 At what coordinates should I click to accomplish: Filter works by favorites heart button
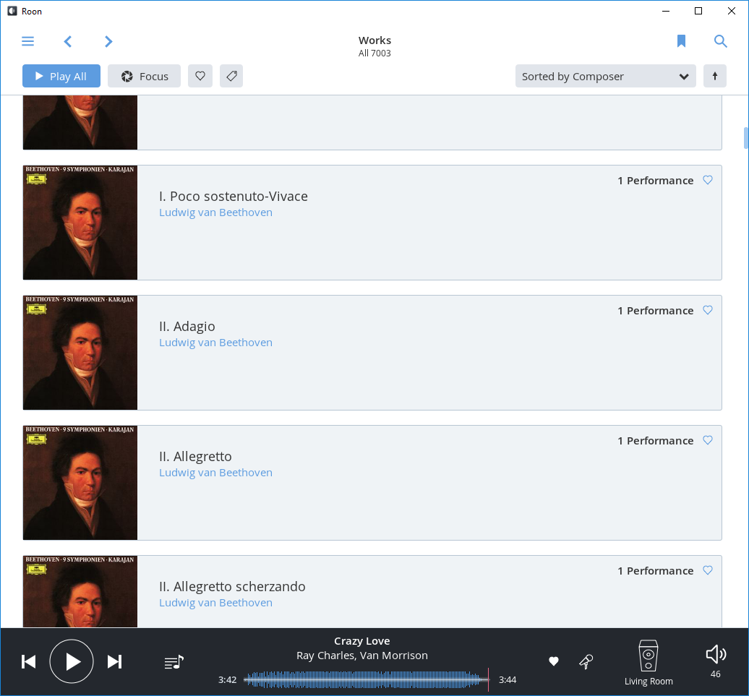point(200,76)
